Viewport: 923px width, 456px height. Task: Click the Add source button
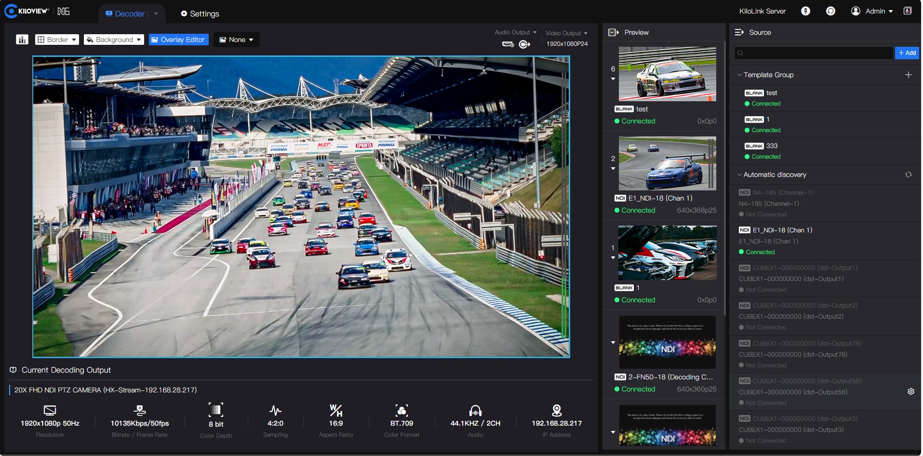pyautogui.click(x=907, y=53)
